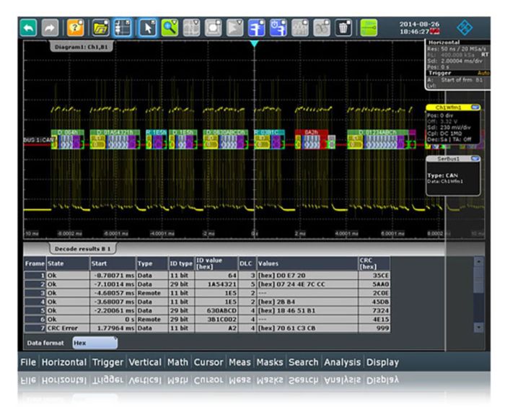Open the Search menu
The height and width of the screenshot is (407, 505).
[304, 362]
